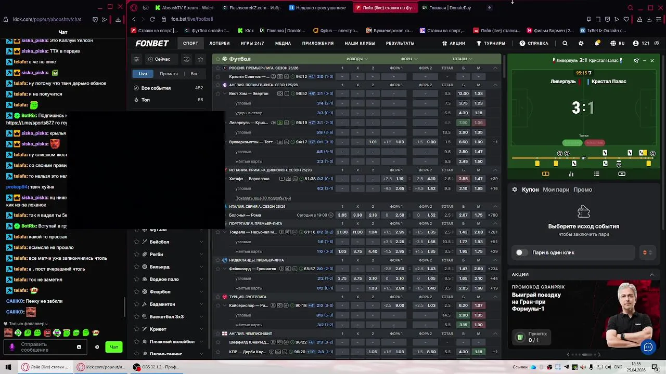Open match statistics bar-chart icon
Screen dimensions: 666x374
pos(571,174)
